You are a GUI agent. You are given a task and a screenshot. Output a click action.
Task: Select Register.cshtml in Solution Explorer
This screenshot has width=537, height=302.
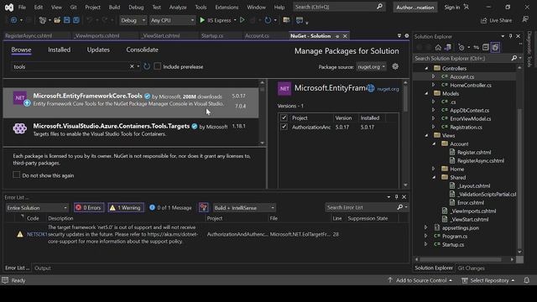(x=474, y=153)
